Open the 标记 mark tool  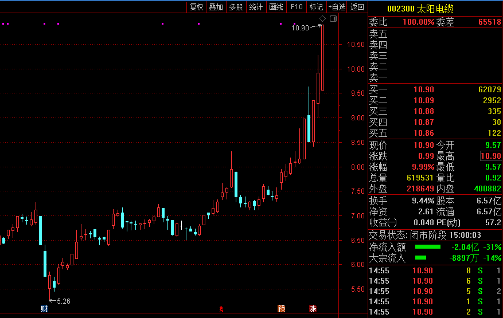click(x=316, y=7)
